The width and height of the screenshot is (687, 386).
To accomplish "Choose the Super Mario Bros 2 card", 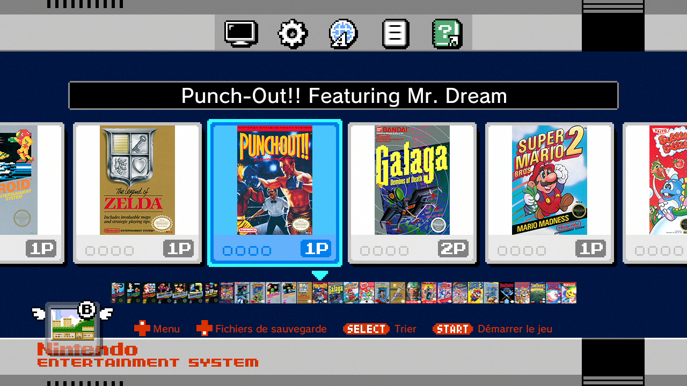I will point(550,193).
